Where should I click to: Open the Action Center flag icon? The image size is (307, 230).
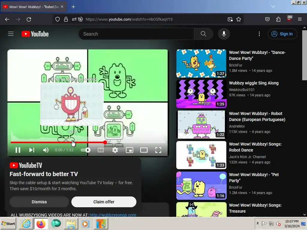[x=264, y=223]
